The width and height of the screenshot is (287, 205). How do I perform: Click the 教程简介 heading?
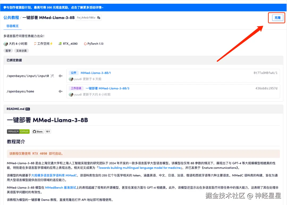[16, 142]
